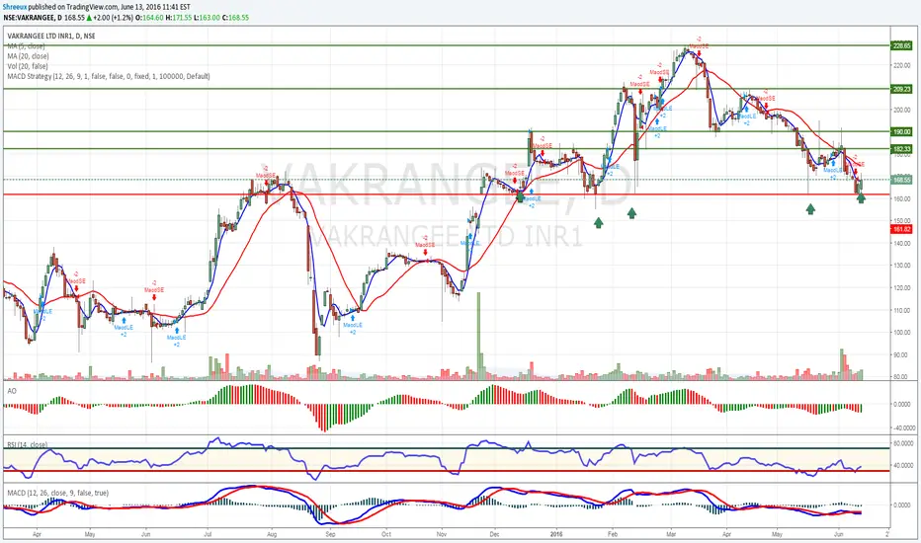Click the 120.00 price axis tick
The width and height of the screenshot is (921, 543).
tap(902, 288)
